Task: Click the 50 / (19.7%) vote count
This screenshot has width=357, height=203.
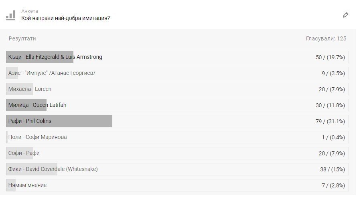Action: (330, 57)
